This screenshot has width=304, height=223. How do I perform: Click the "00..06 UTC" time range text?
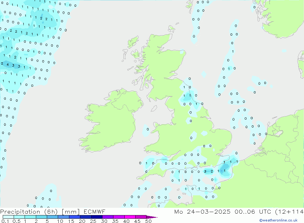253,212
